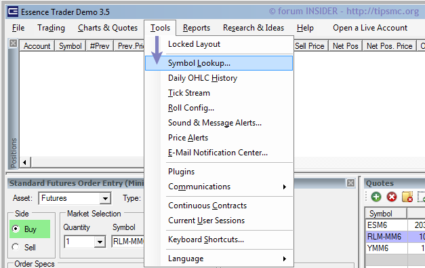Screen dimensions: 425x268
Task: Open the Research & Ideas menu
Action: point(254,28)
